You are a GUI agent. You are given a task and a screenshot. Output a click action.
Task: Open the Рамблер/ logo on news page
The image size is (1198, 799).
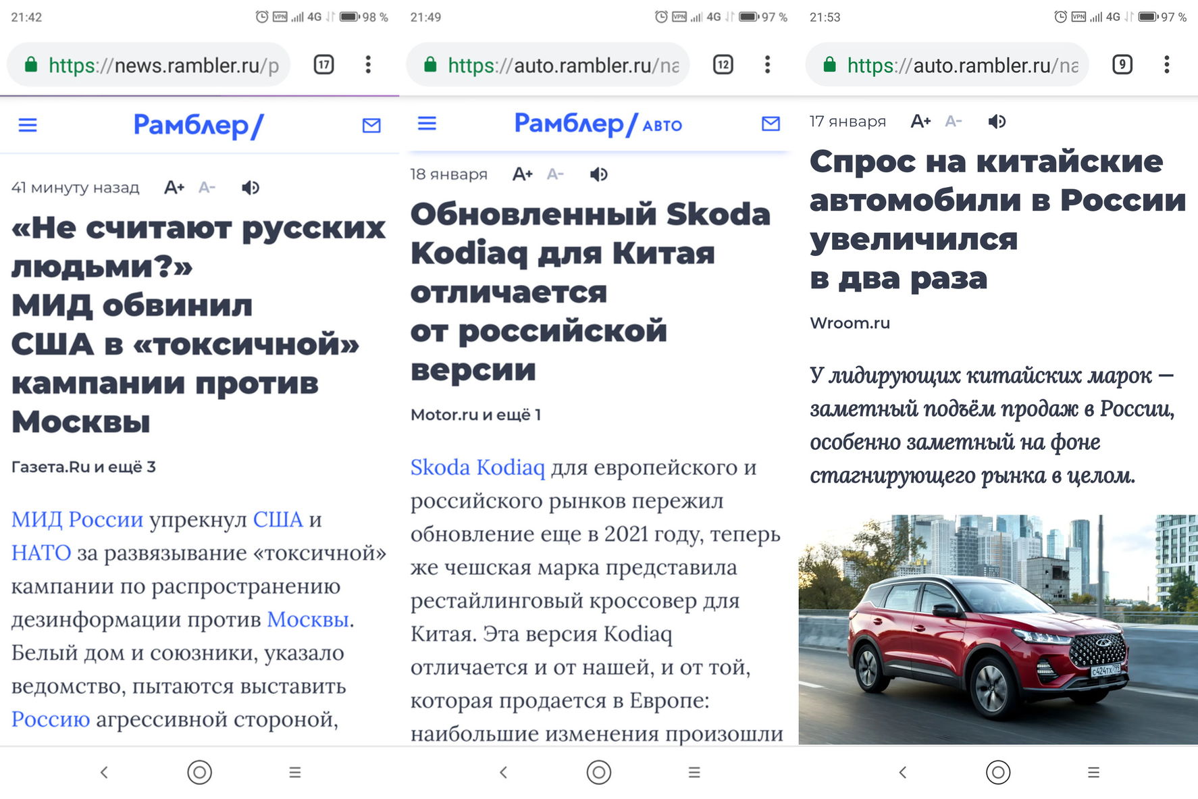coord(199,126)
